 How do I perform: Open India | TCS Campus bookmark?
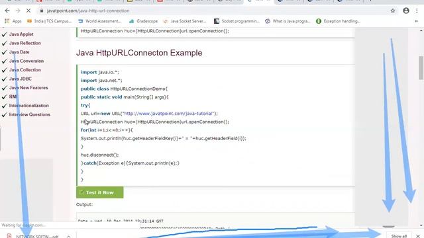click(49, 21)
